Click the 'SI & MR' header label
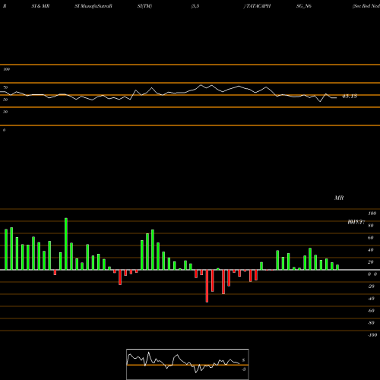This screenshot has height=380, width=380. 40,6
